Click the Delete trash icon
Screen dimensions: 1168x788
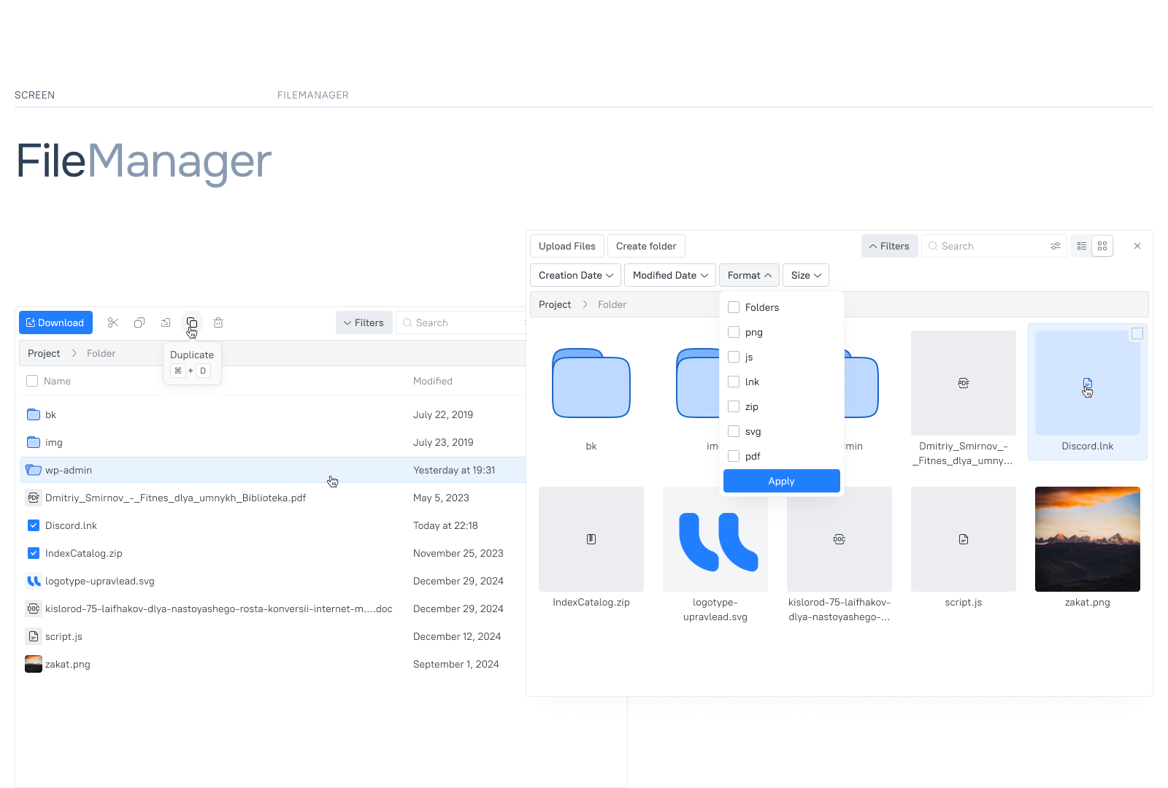[218, 322]
